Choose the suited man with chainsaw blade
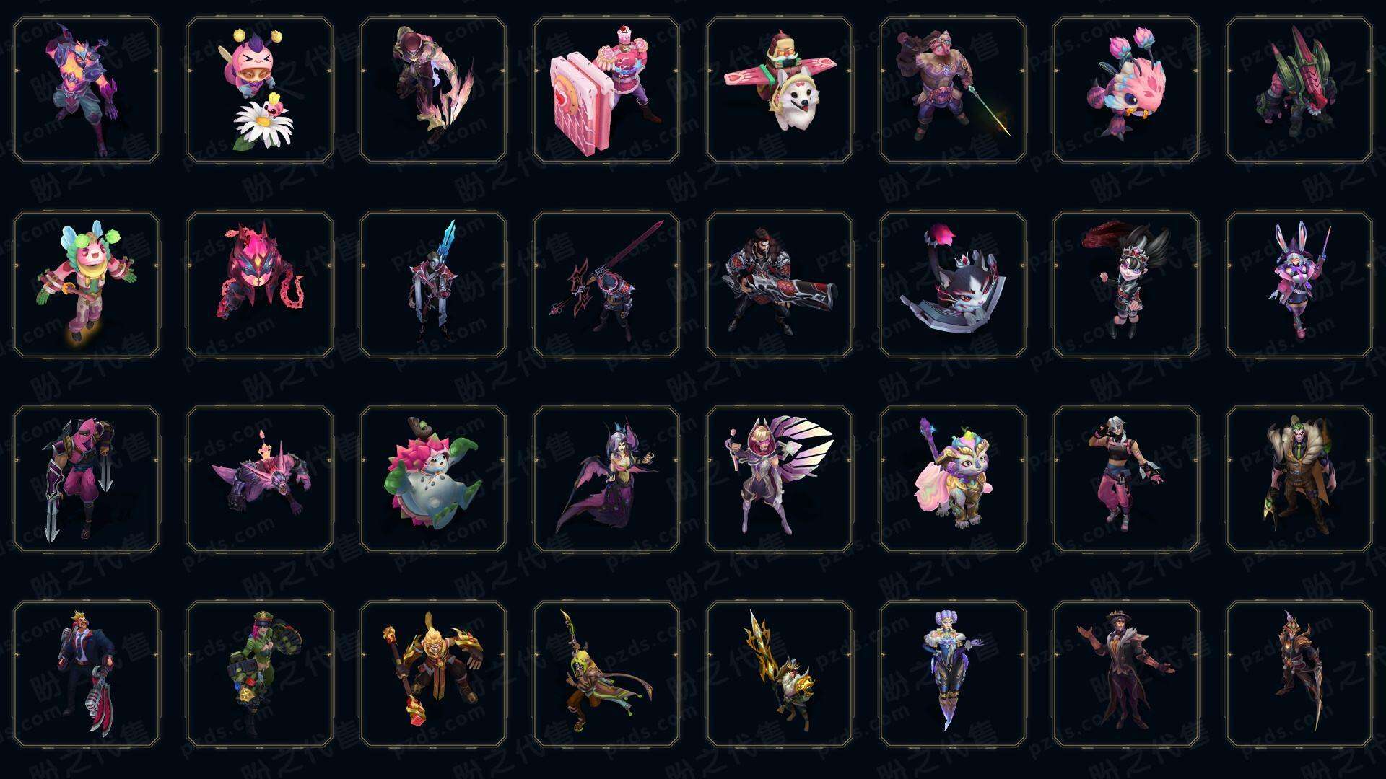1386x779 pixels. click(x=87, y=674)
